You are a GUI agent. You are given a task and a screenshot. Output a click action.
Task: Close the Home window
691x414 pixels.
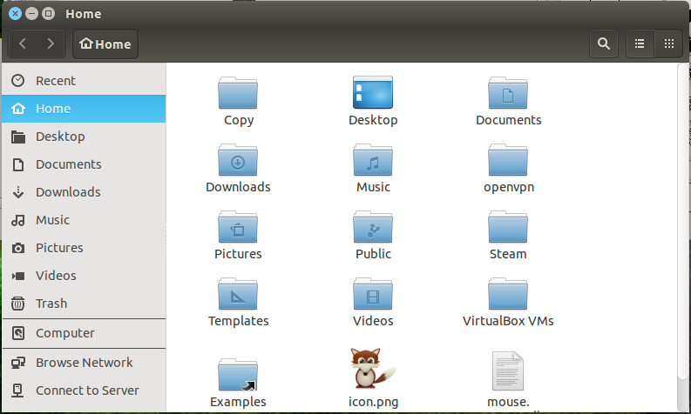click(15, 14)
